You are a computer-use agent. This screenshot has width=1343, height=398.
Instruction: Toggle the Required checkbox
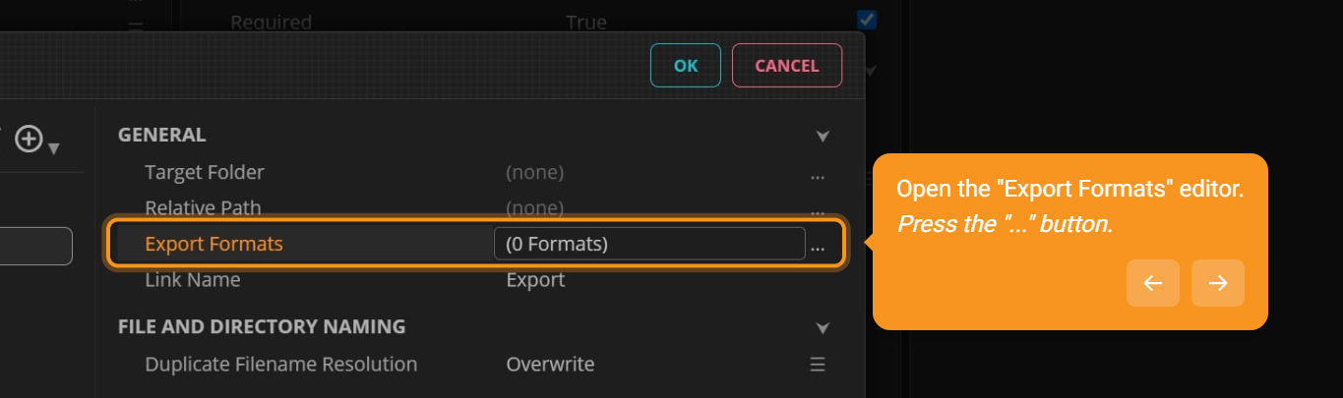[x=867, y=20]
